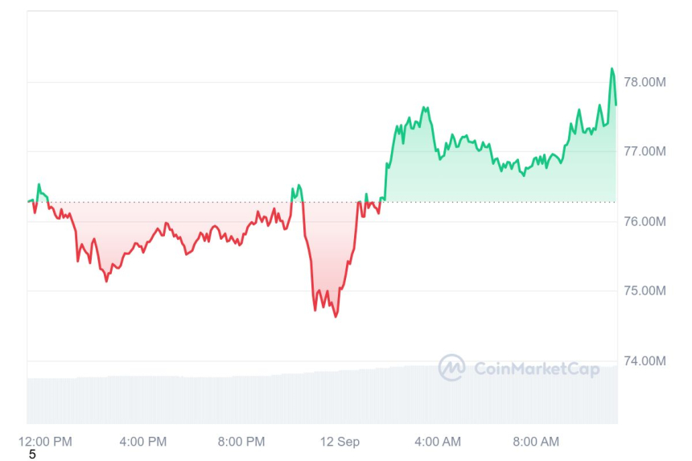The width and height of the screenshot is (692, 461).
Task: Select the 12 Sep date label
Action: (340, 442)
